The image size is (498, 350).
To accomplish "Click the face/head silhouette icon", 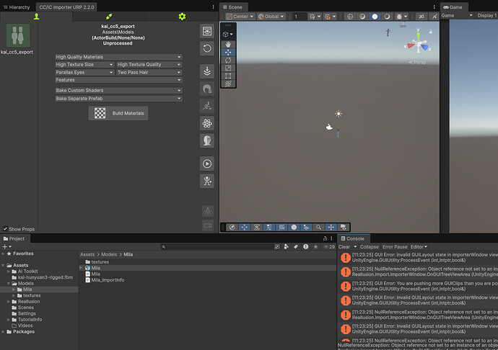I will point(207,140).
